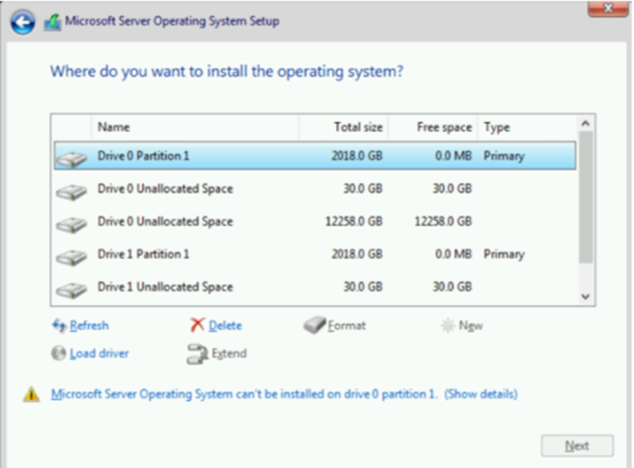Go back with the blue arrow button
This screenshot has height=468, width=634.
pyautogui.click(x=22, y=22)
